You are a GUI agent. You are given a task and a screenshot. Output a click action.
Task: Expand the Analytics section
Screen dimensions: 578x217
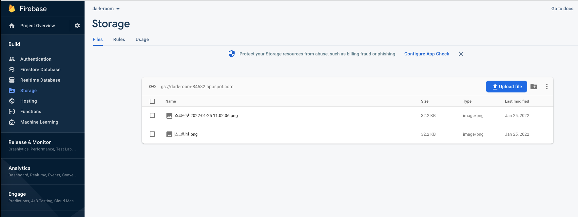tap(42, 171)
